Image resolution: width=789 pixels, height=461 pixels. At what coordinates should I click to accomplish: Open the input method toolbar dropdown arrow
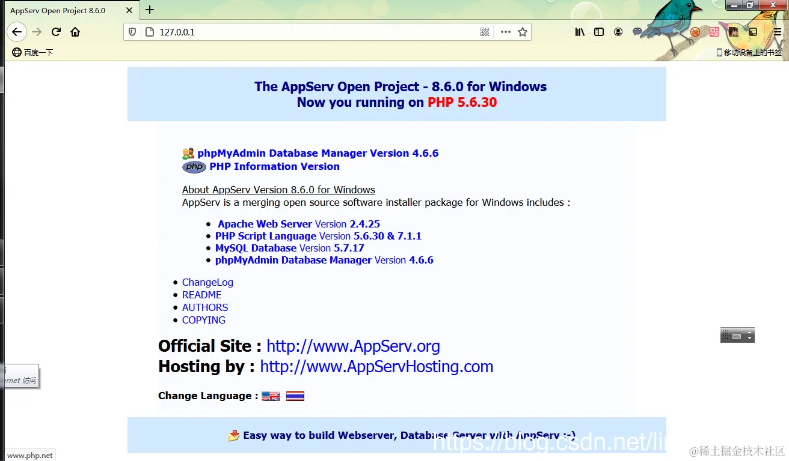(x=749, y=337)
